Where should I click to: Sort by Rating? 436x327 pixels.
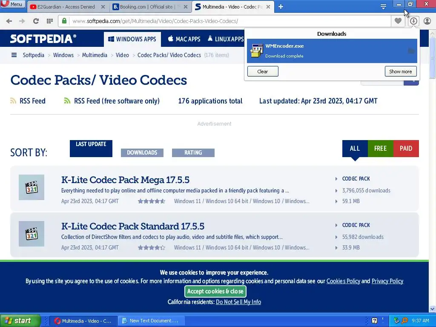[193, 153]
